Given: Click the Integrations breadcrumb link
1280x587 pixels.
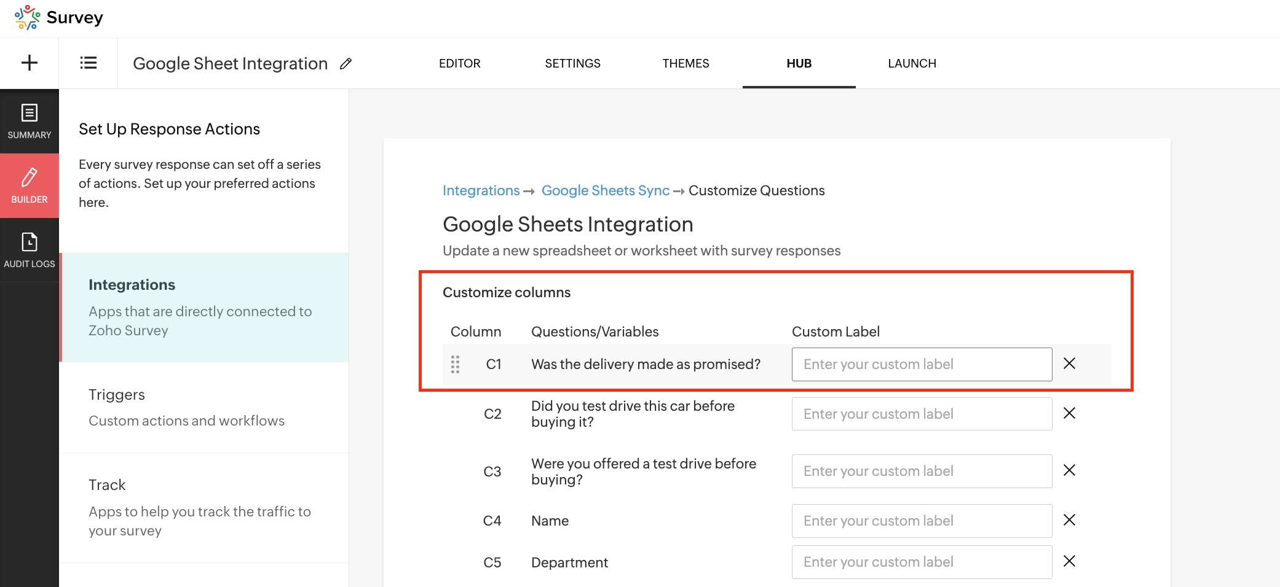Looking at the screenshot, I should pos(481,190).
